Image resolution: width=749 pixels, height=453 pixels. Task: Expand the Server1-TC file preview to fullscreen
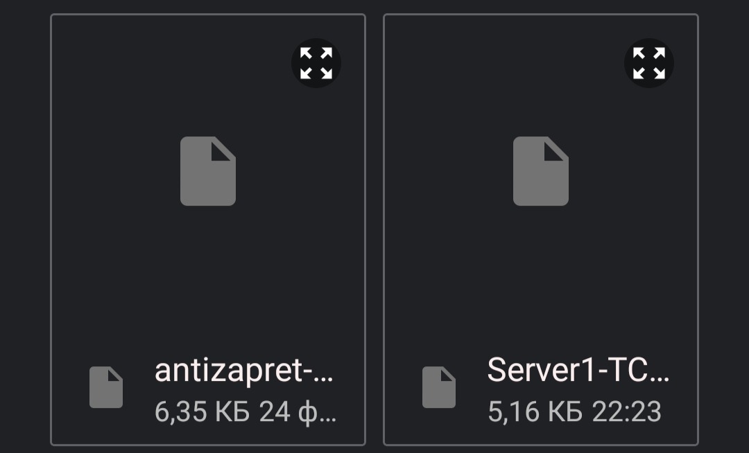649,63
